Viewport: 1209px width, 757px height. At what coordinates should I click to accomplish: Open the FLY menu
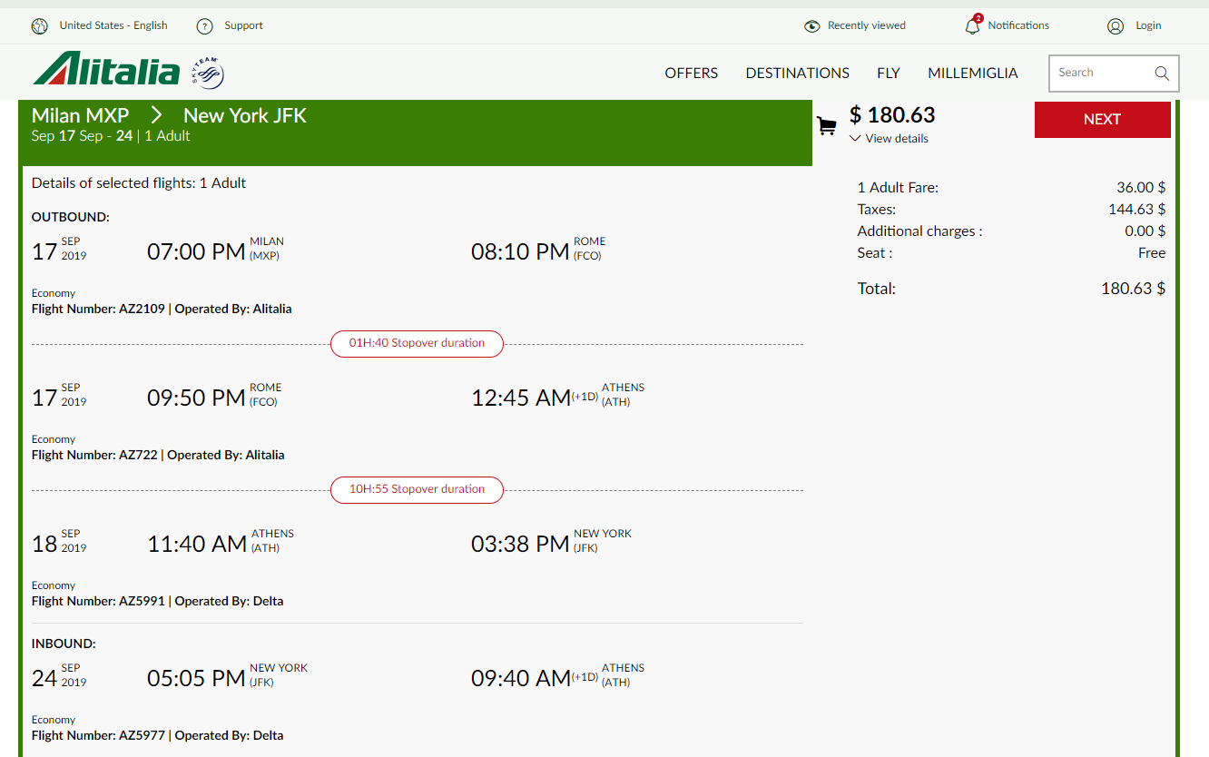click(x=889, y=74)
